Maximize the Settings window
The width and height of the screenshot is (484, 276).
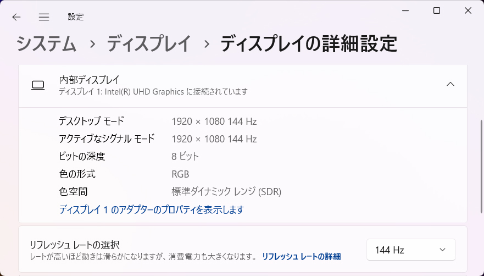(437, 11)
